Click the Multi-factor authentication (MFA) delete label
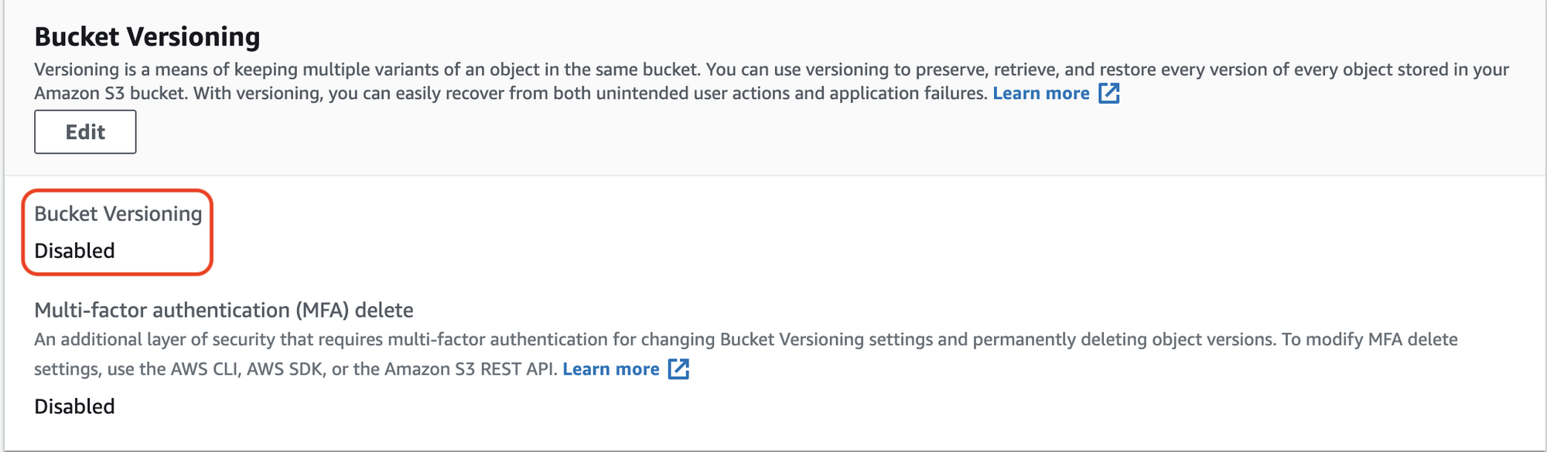Screen dimensions: 1547x452 click(224, 310)
